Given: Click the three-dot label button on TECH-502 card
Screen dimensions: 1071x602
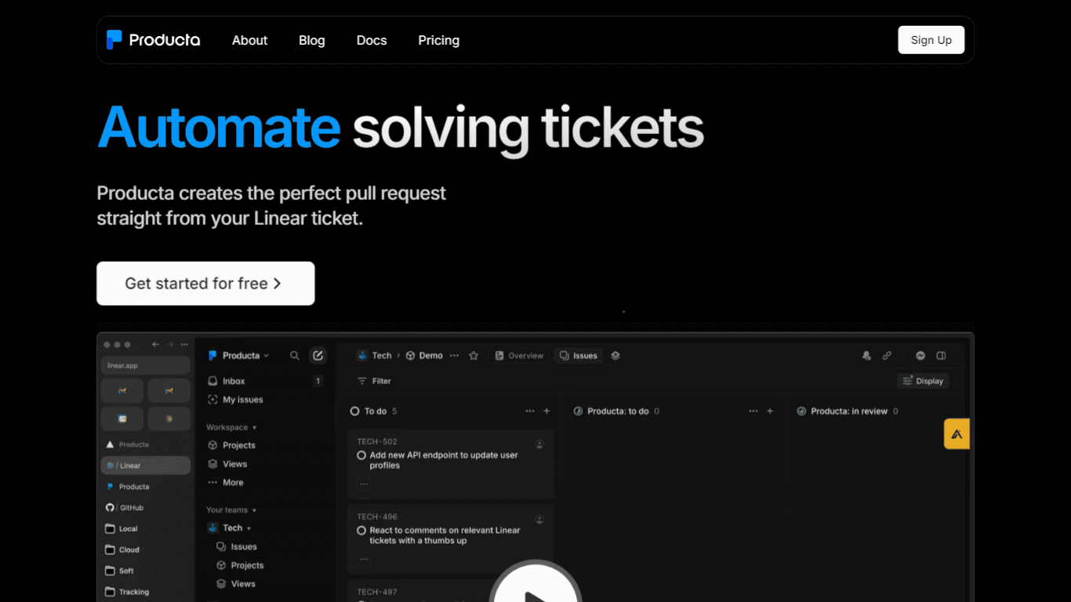Looking at the screenshot, I should [x=364, y=484].
